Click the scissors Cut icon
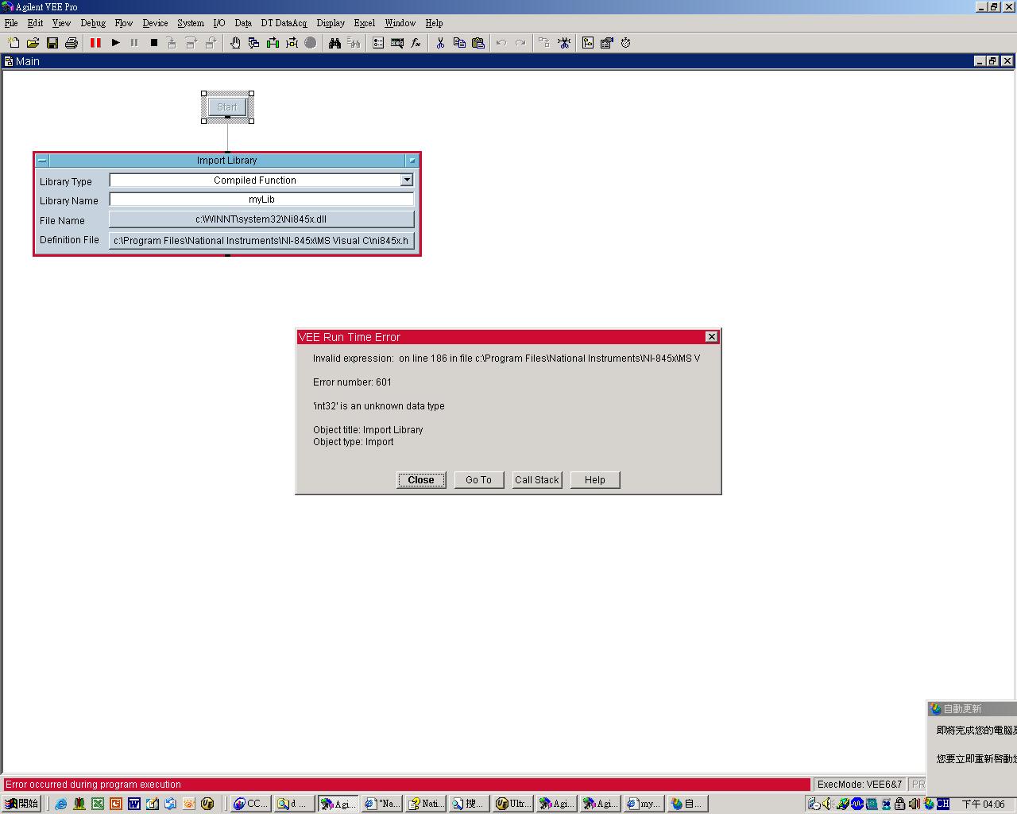The height and width of the screenshot is (814, 1017). coord(440,43)
